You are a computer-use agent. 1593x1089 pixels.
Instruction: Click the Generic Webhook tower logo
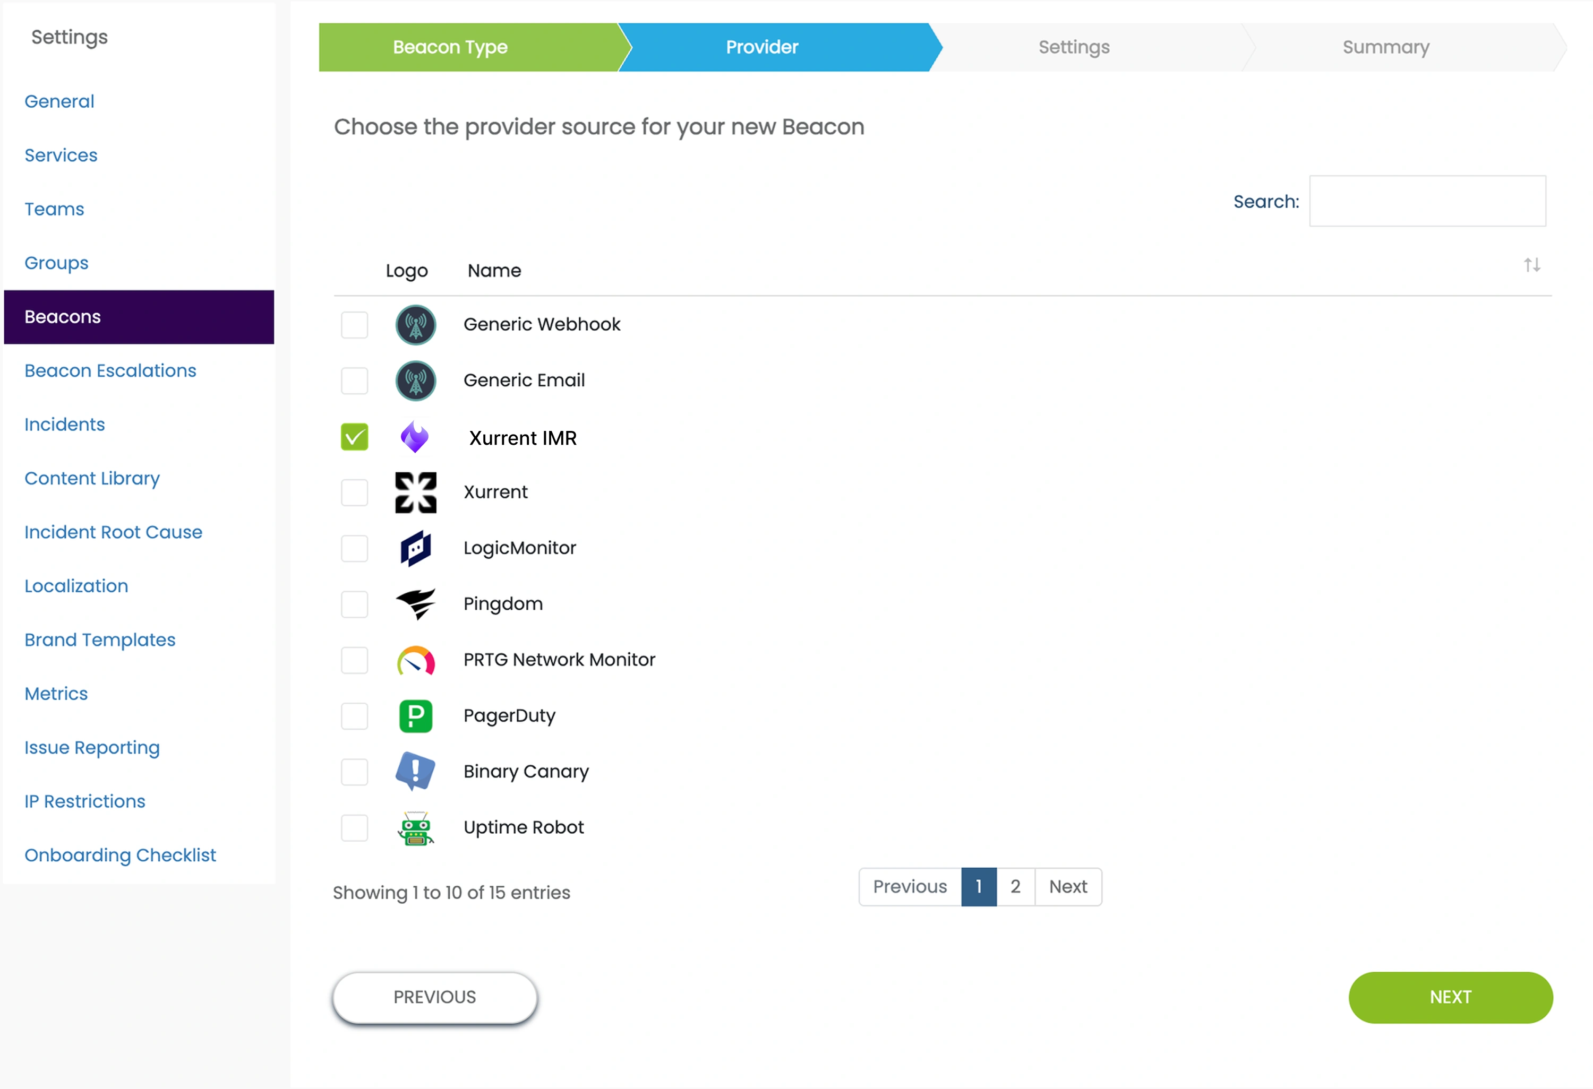pyautogui.click(x=415, y=325)
